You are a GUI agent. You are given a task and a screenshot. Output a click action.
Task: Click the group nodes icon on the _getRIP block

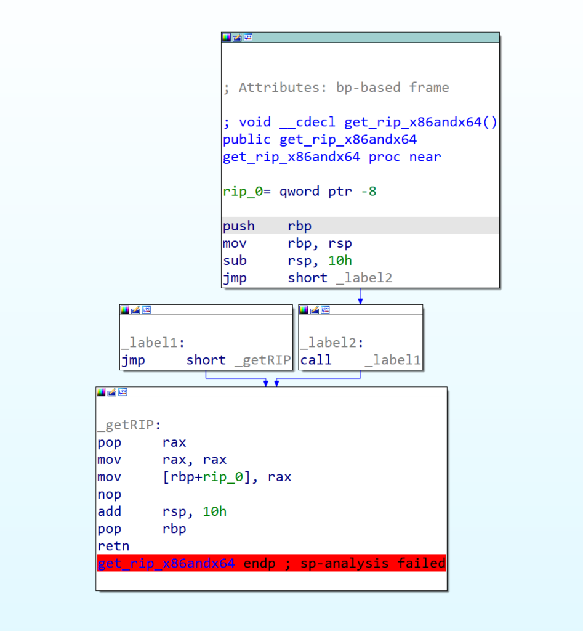tap(123, 392)
